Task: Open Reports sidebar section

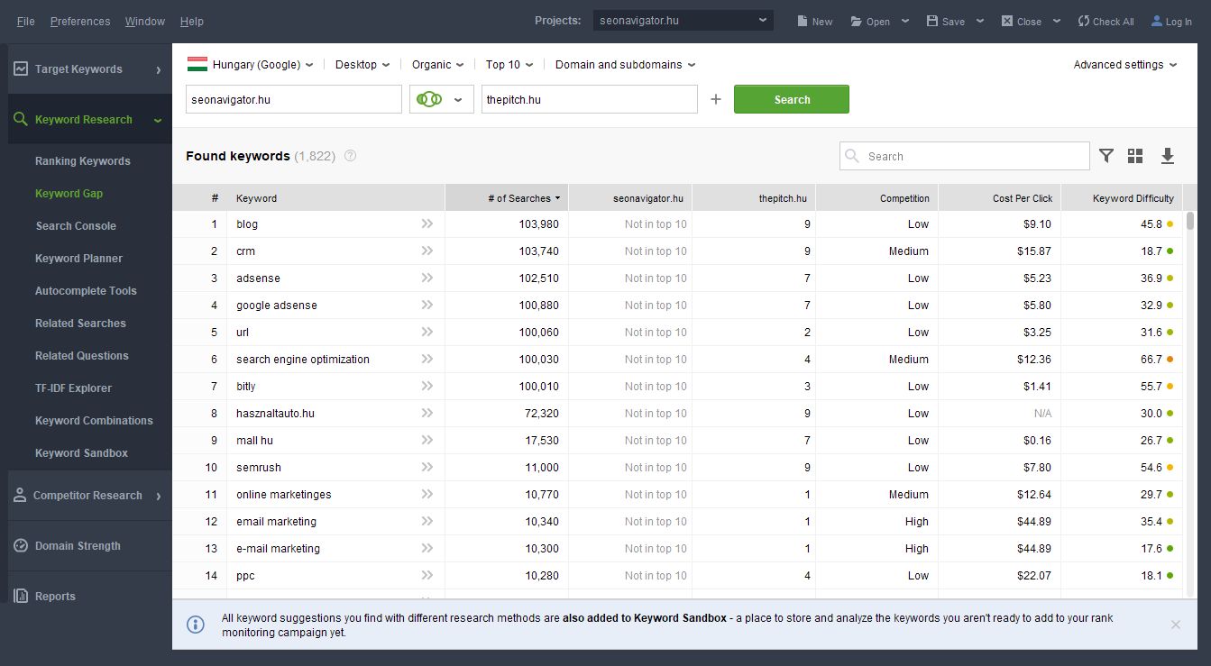Action: coord(89,596)
